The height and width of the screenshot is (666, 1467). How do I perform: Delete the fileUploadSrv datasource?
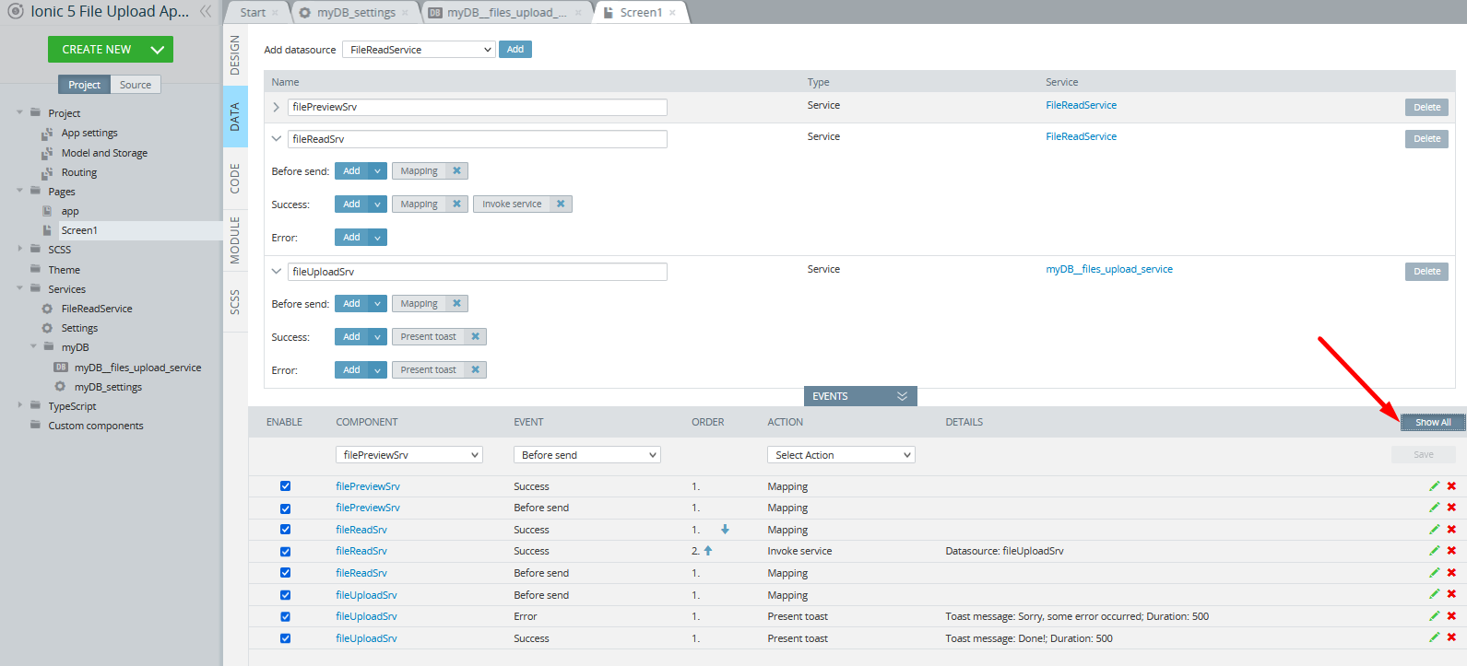click(x=1426, y=271)
